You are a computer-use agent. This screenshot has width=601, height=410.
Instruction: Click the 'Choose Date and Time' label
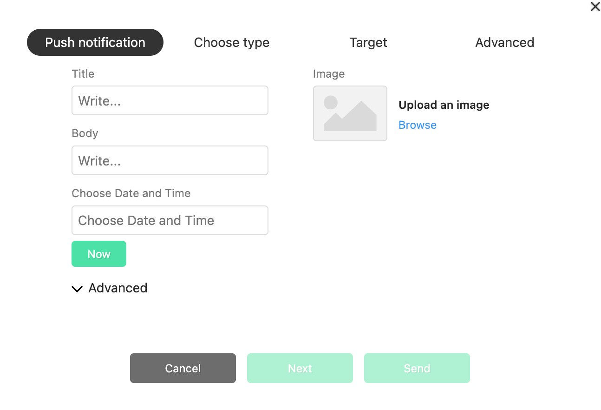pyautogui.click(x=131, y=193)
